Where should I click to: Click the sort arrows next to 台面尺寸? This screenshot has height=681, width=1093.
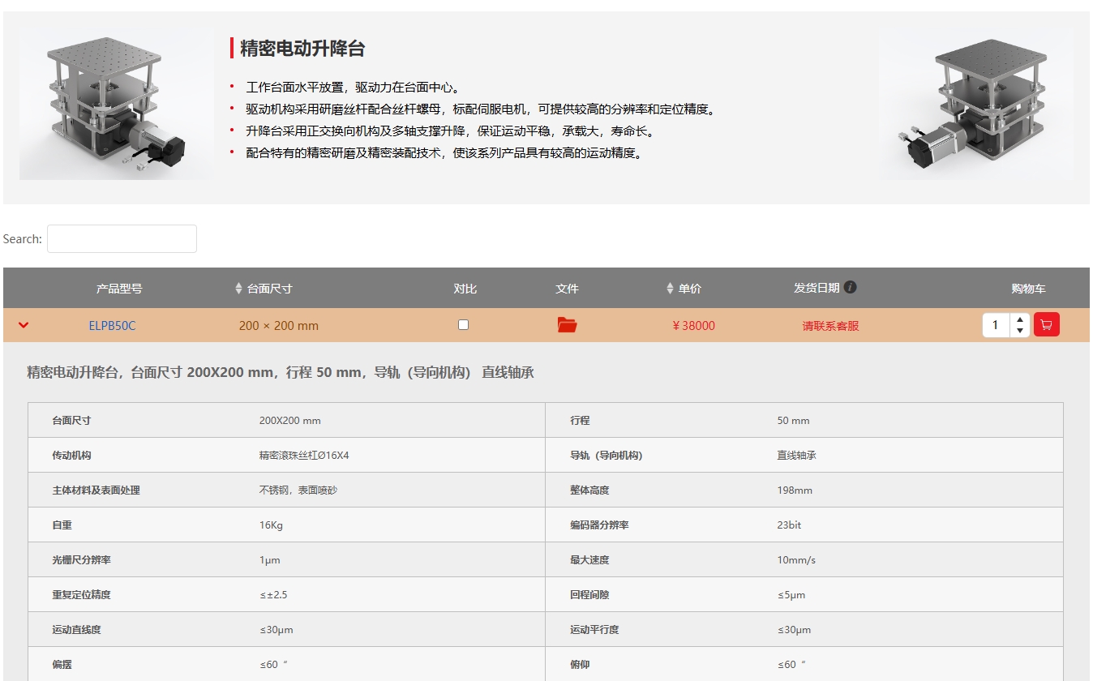pyautogui.click(x=238, y=289)
